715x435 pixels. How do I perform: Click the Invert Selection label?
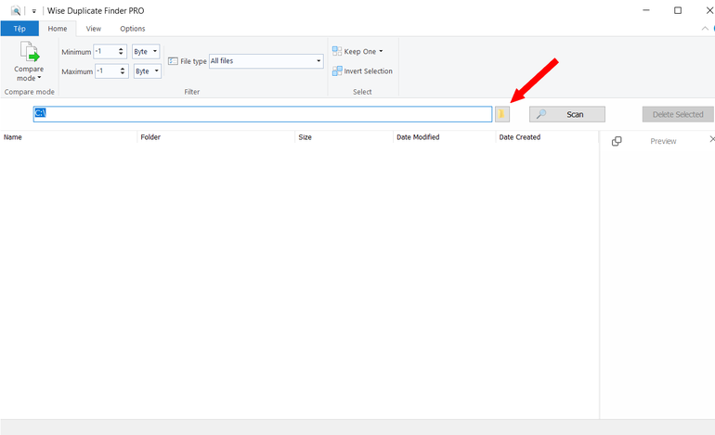tap(369, 71)
